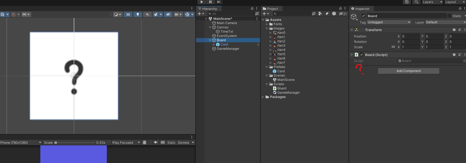This screenshot has height=163, width=466.
Task: Select Main Camera in Hierarchy
Action: pyautogui.click(x=227, y=23)
